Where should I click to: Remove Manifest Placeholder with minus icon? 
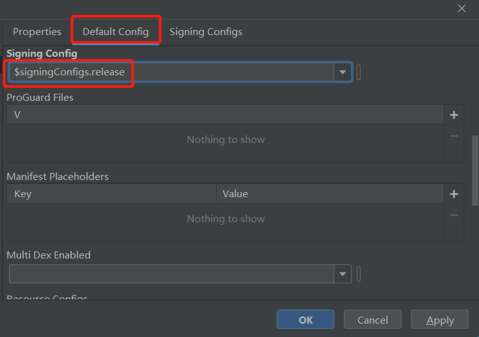[454, 215]
